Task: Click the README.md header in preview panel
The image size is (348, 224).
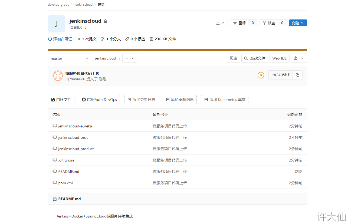Action: pyautogui.click(x=70, y=199)
